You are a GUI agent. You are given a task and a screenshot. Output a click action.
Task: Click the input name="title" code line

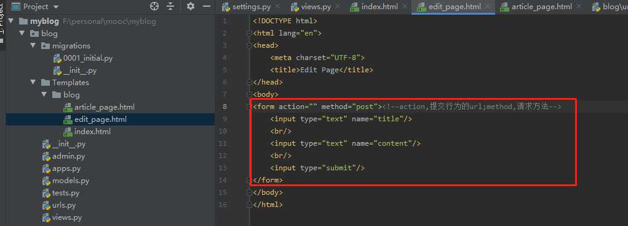(341, 119)
